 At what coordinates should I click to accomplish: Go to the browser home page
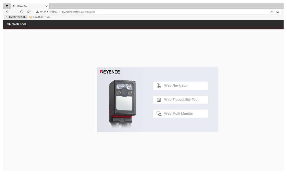[29, 12]
